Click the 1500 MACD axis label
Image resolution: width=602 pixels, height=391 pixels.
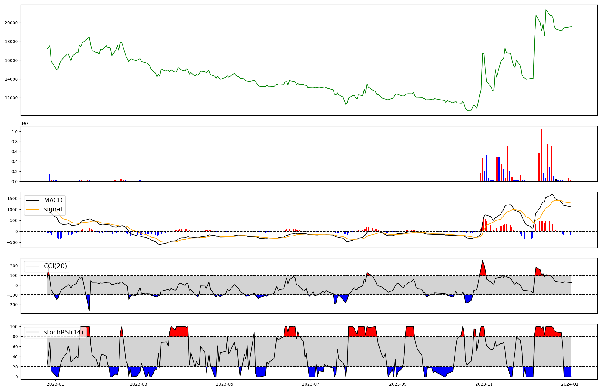tap(12, 199)
